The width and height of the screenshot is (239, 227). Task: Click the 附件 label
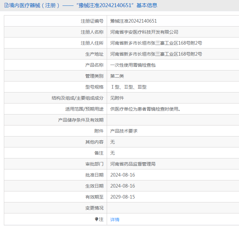tap(99, 131)
